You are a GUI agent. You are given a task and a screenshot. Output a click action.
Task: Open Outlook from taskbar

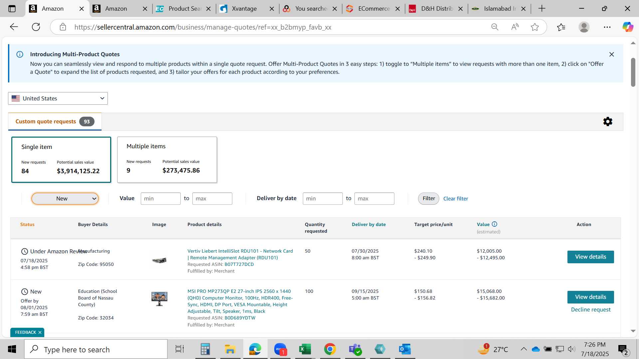tap(405, 349)
